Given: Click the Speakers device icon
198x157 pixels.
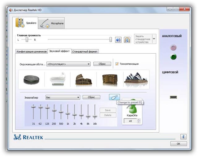Looking at the screenshot, I should click(20, 23).
